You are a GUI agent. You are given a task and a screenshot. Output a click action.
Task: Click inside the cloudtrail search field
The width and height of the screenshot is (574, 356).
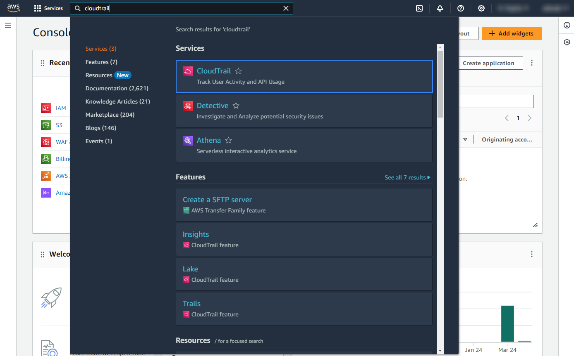(x=182, y=8)
